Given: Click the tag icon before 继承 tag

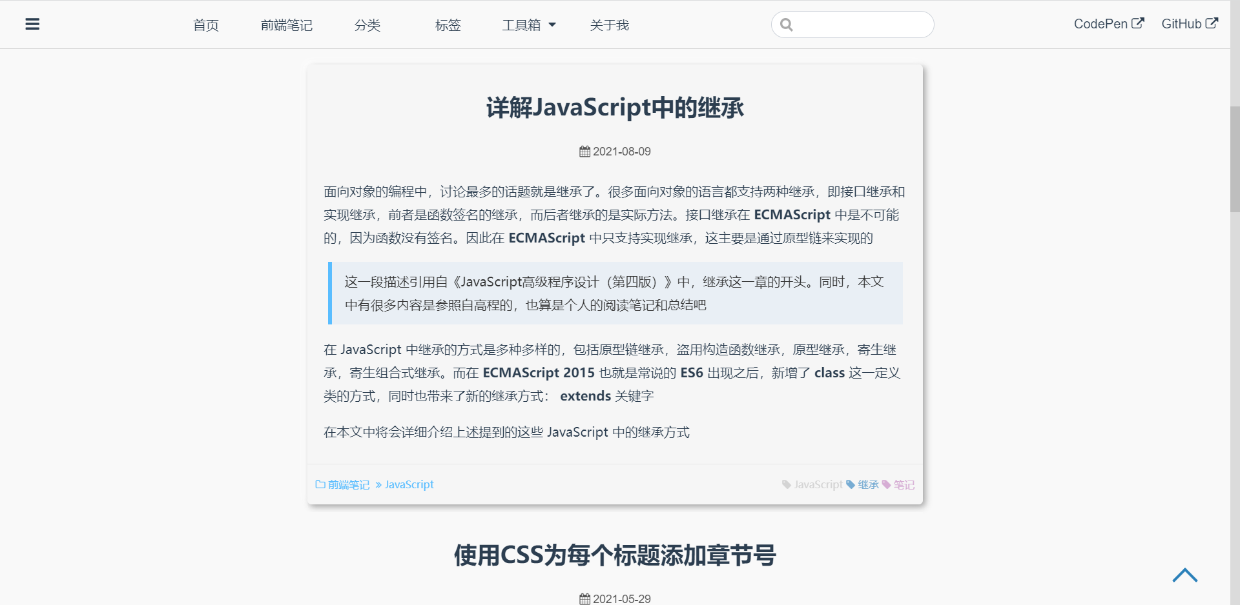Looking at the screenshot, I should (851, 484).
